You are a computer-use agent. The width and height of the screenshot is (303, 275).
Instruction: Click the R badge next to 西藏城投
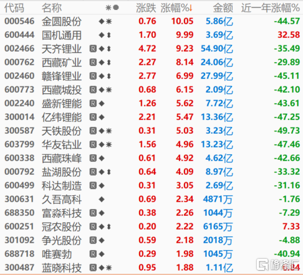tap(93, 90)
